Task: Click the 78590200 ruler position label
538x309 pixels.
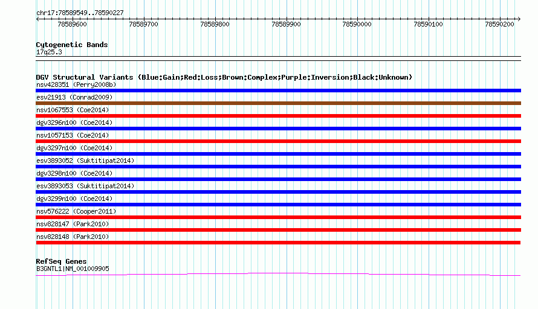Action: pos(499,24)
